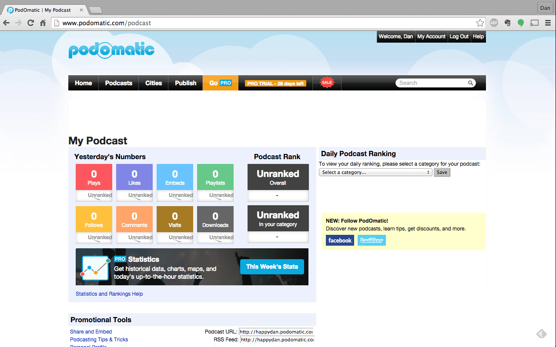The image size is (556, 347).
Task: Click the Save category button
Action: point(442,172)
